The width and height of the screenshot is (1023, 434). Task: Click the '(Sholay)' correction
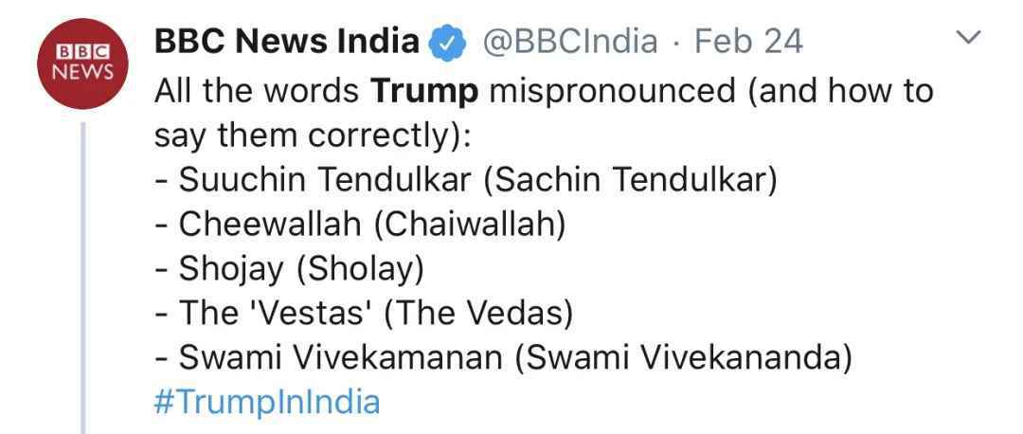pos(360,269)
